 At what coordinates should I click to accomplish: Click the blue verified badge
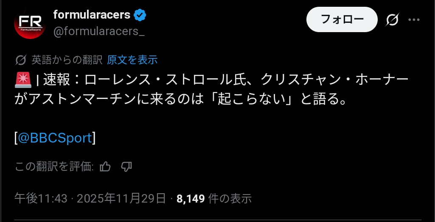140,16
